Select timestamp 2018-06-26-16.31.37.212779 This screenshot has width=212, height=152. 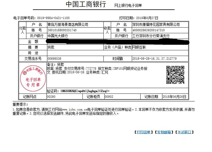point(154,59)
